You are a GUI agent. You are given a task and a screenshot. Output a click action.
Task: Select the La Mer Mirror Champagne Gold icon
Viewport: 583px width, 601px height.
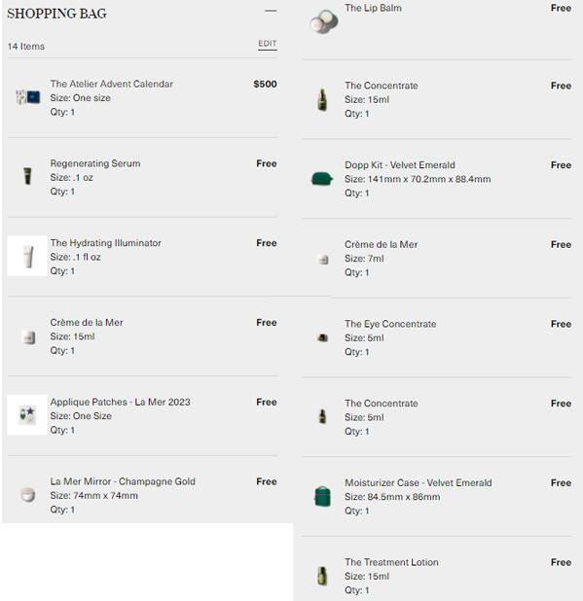[x=27, y=494]
